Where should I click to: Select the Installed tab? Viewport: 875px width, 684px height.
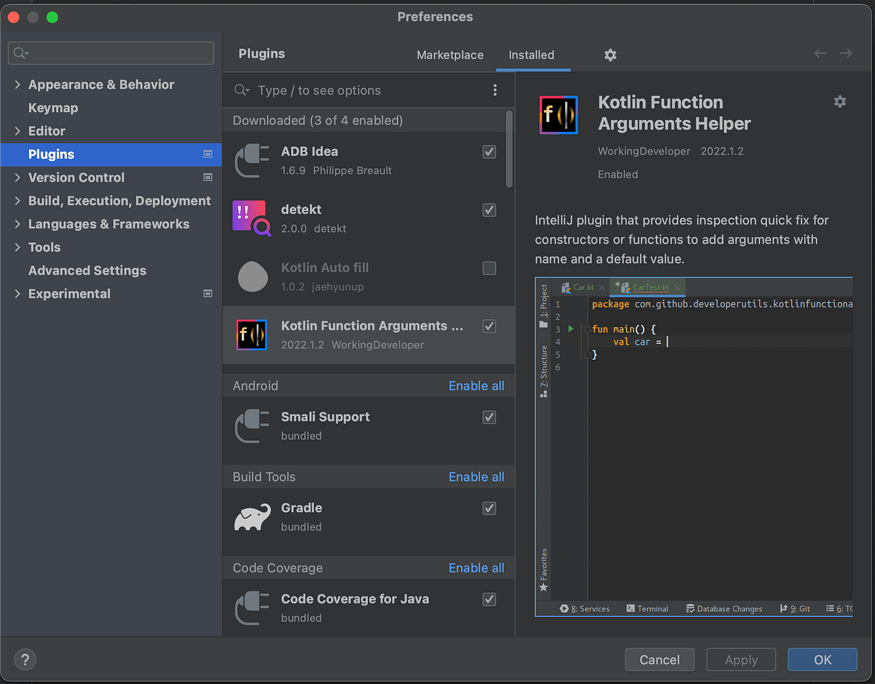[x=533, y=55]
